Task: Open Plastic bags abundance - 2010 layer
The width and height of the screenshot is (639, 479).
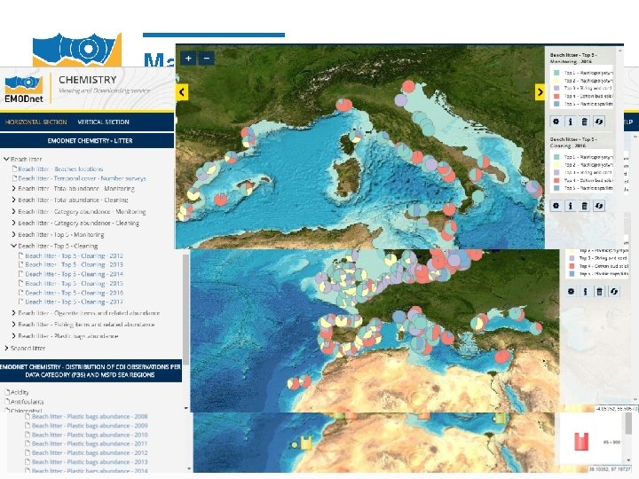Action: click(90, 435)
